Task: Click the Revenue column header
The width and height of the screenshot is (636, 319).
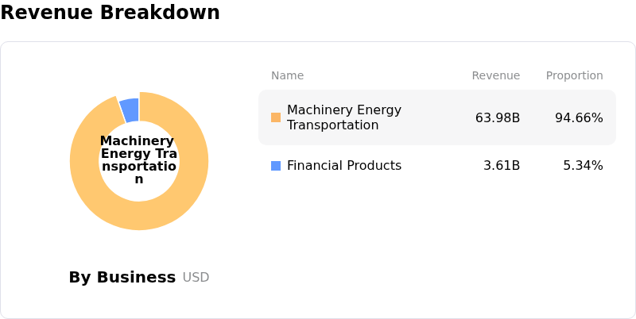Action: point(495,76)
